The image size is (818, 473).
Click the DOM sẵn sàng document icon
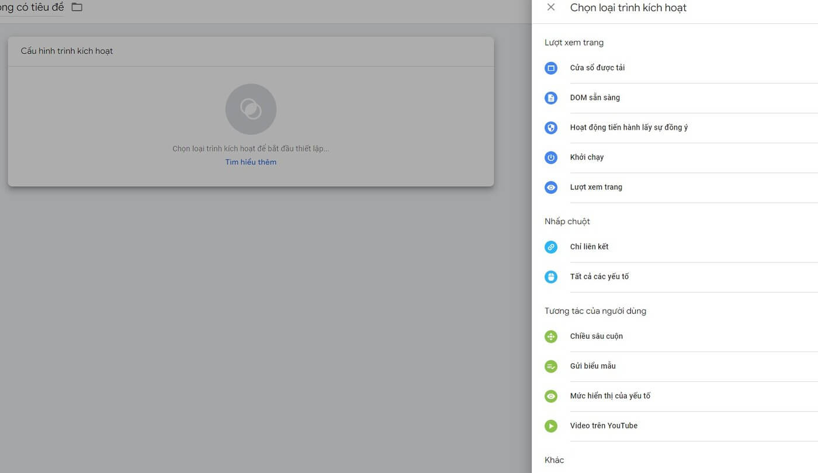[550, 98]
